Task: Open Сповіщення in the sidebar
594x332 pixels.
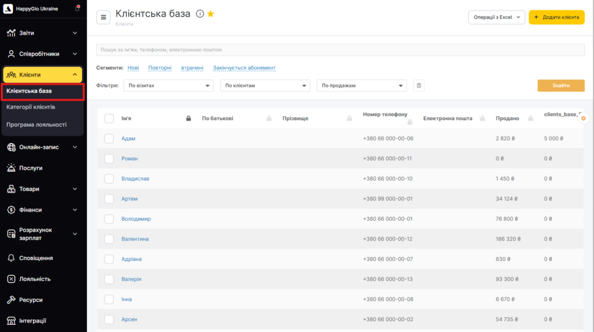Action: pos(36,258)
